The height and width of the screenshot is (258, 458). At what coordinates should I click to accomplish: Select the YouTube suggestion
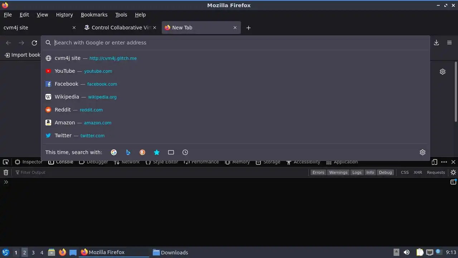coord(235,71)
